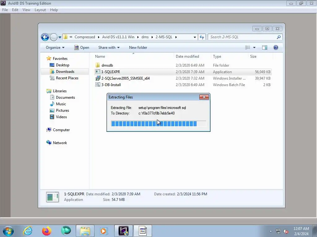Screen dimensions: 317x237
Task: Open the Windows Start menu
Action: 8,231
